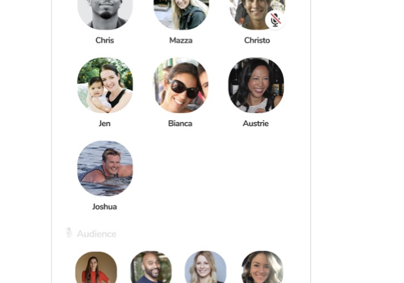Viewport: 404px width, 283px height.
Task: Click the muted microphone badge on Christo
Action: pos(275,20)
